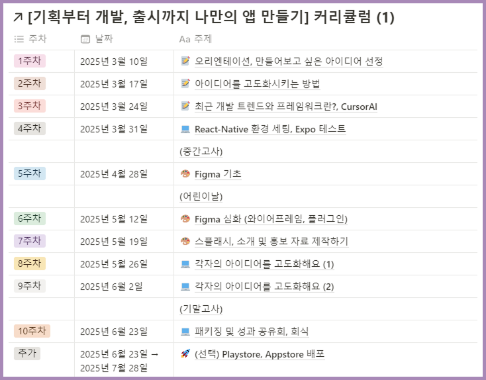Click the date 2025년 5월 26일

114,264
